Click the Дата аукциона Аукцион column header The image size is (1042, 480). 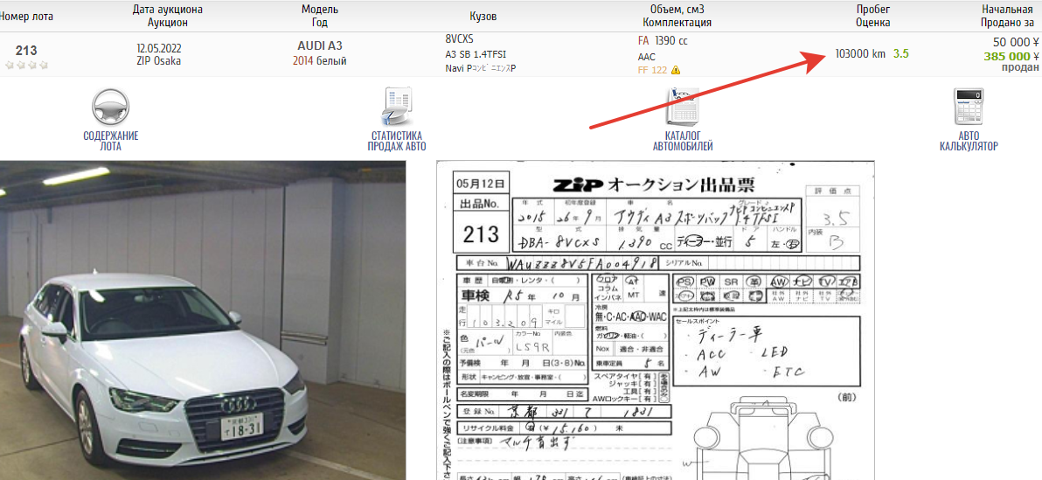[x=168, y=16]
